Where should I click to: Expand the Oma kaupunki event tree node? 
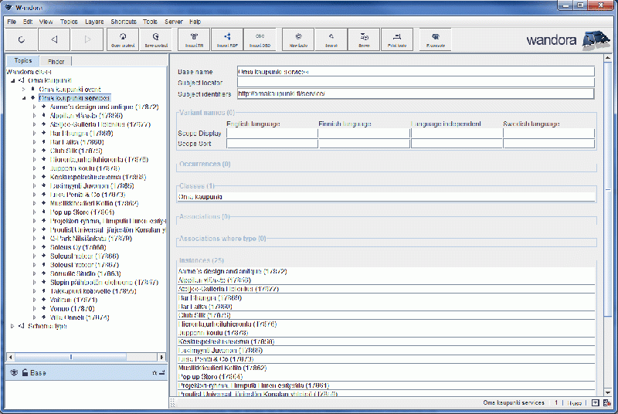pos(23,89)
